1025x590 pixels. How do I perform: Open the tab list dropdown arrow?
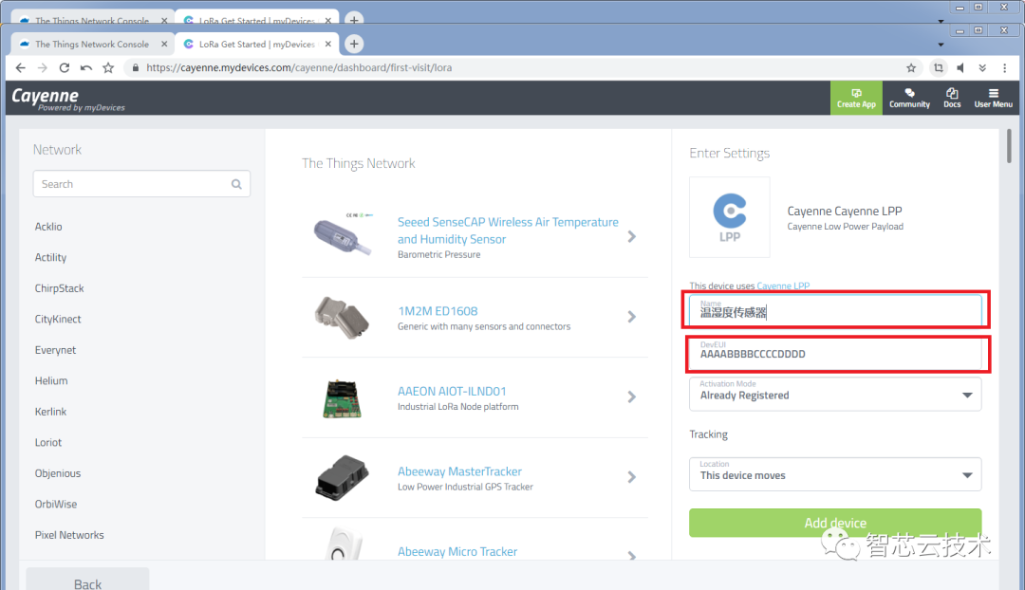(941, 46)
